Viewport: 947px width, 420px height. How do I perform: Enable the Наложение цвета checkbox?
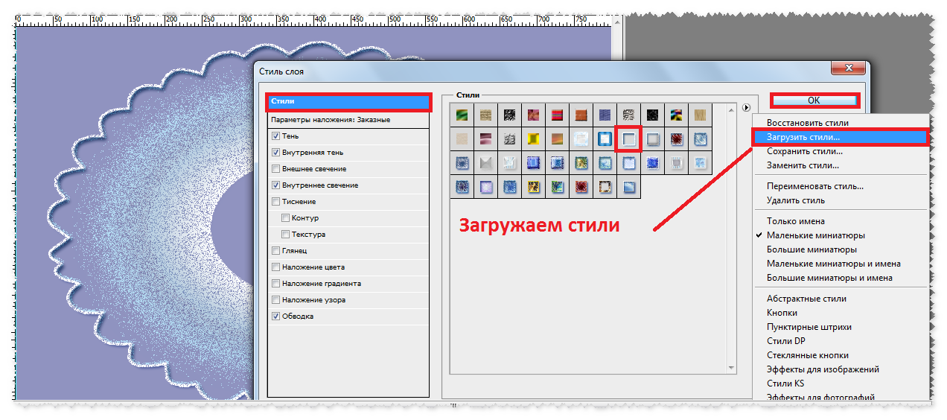pyautogui.click(x=276, y=267)
